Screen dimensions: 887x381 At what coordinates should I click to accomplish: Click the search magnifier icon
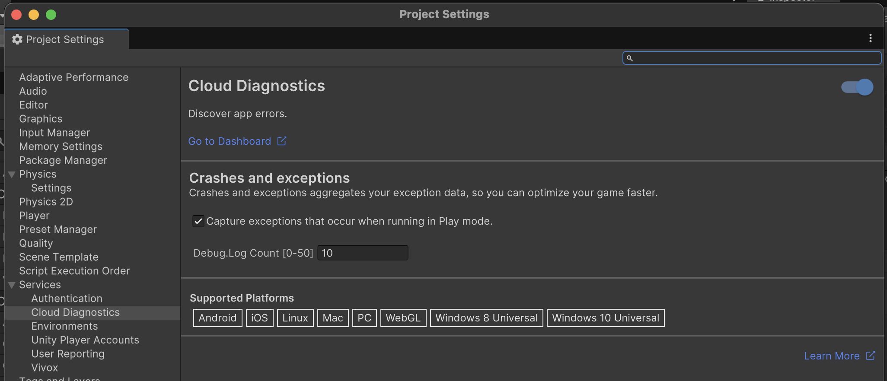tap(630, 58)
